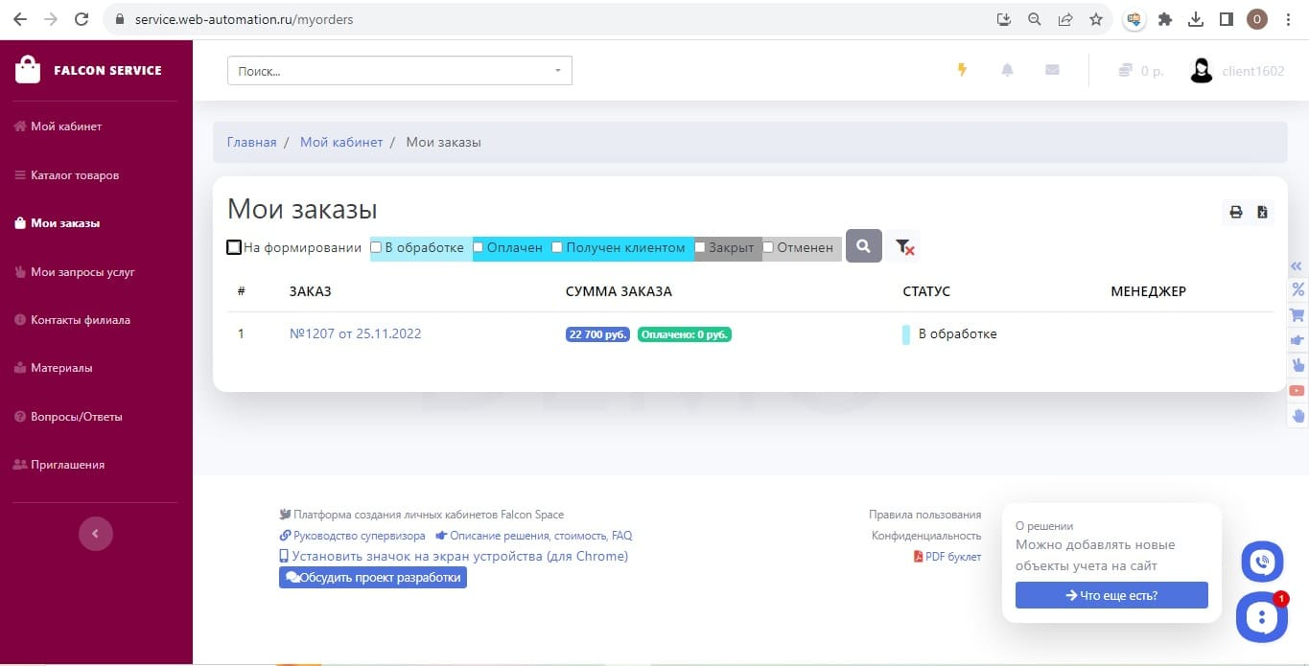Click the print orders icon

1236,212
